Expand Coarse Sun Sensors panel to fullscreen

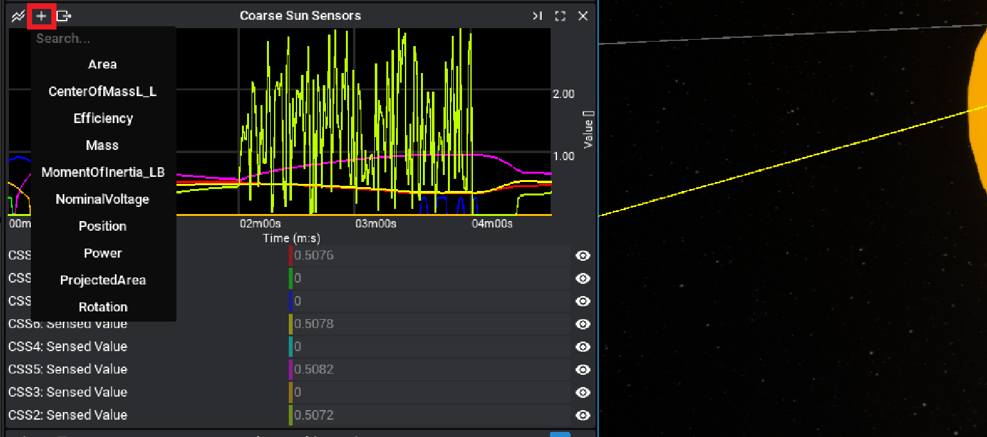pos(560,16)
